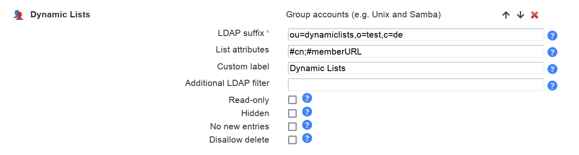View help for Read-only option
The width and height of the screenshot is (579, 155).
(x=307, y=98)
